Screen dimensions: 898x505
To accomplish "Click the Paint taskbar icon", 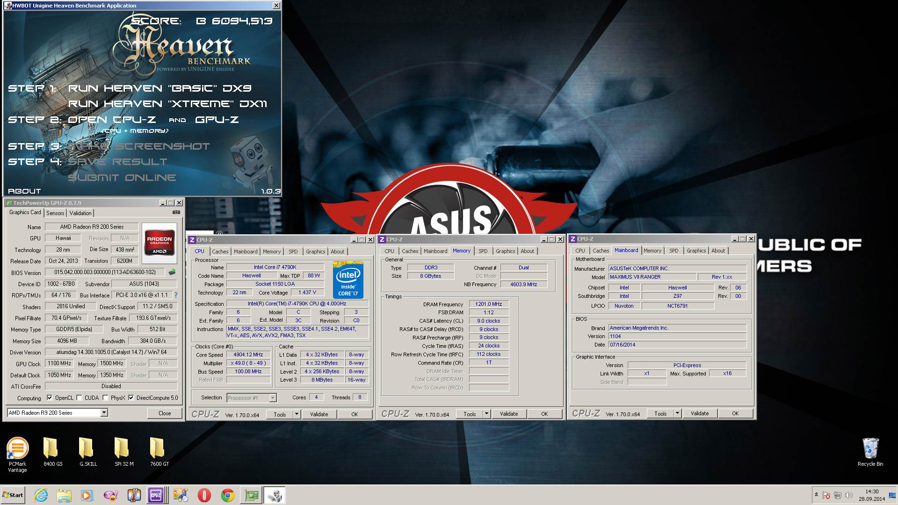I will tap(181, 495).
